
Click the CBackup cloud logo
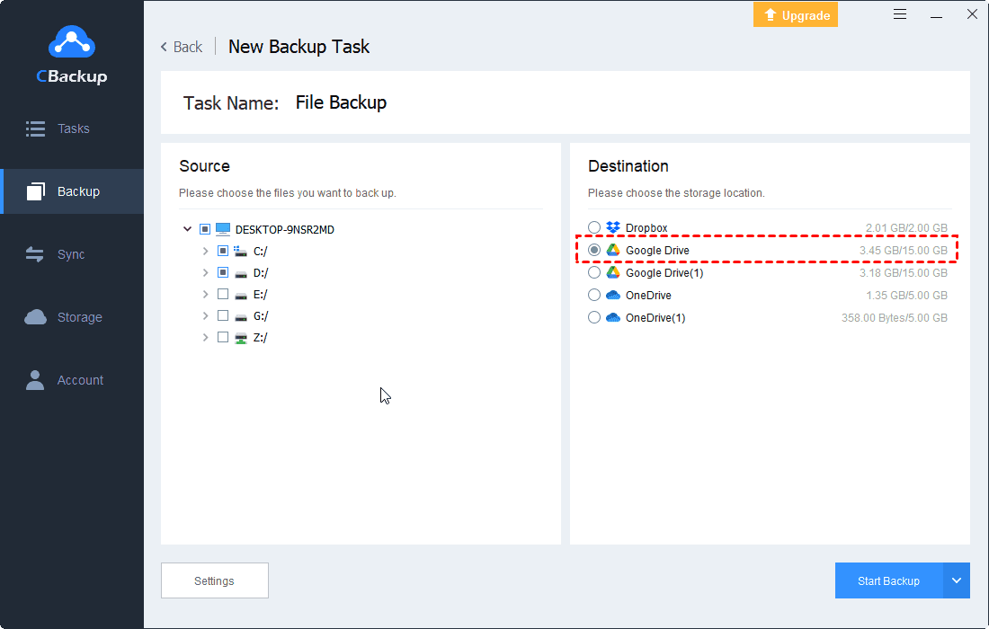point(71,42)
